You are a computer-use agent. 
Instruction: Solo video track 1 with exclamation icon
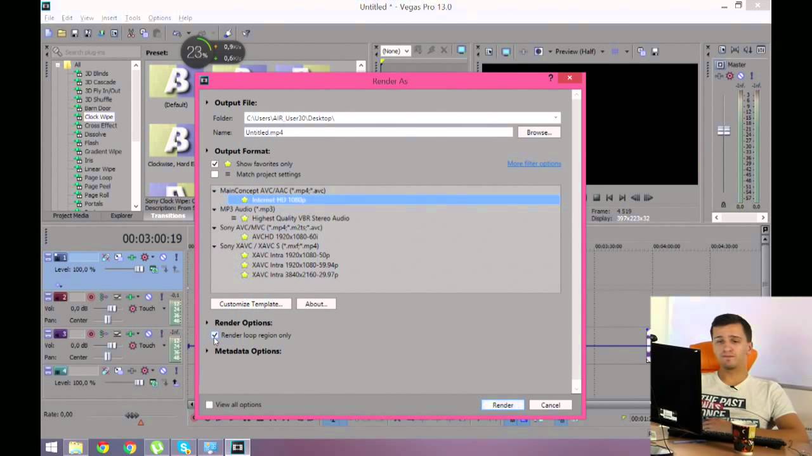176,257
